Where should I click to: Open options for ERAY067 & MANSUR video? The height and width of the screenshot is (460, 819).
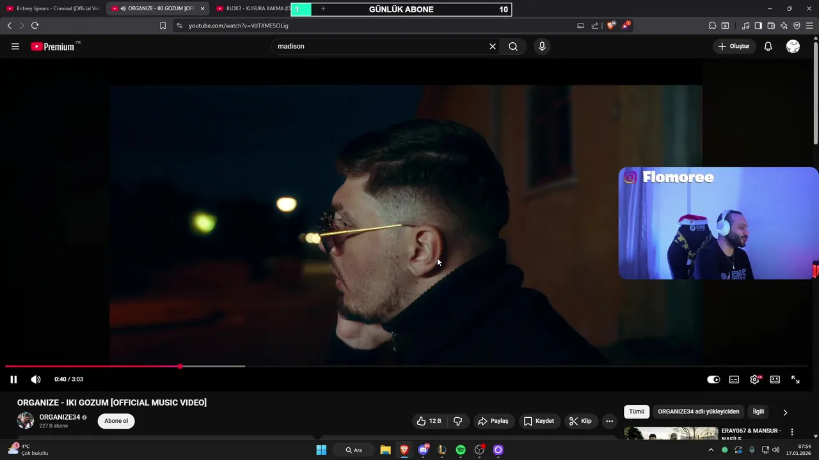(x=791, y=432)
